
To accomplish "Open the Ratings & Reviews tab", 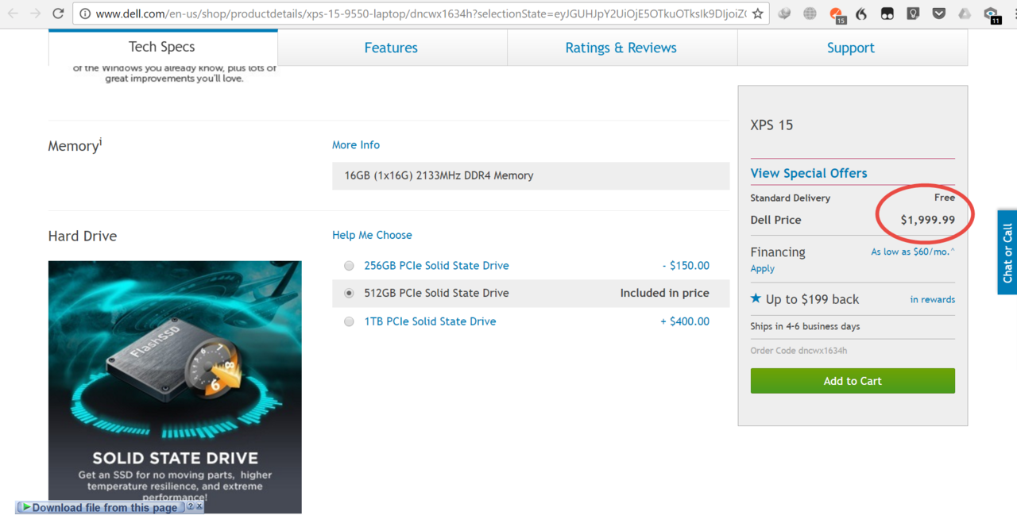I will 621,48.
